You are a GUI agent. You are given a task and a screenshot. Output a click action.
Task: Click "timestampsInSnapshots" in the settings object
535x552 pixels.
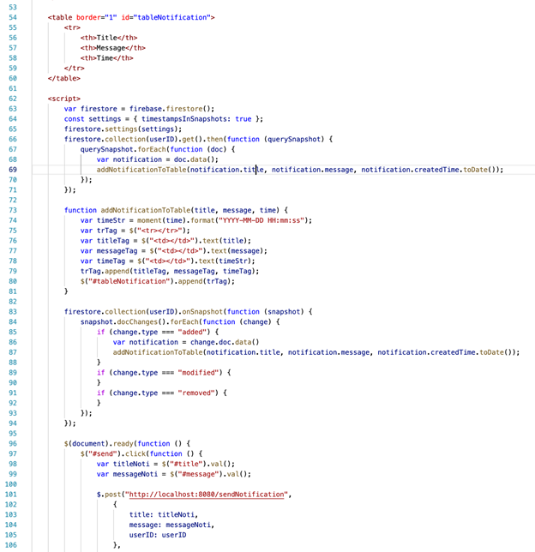point(183,119)
